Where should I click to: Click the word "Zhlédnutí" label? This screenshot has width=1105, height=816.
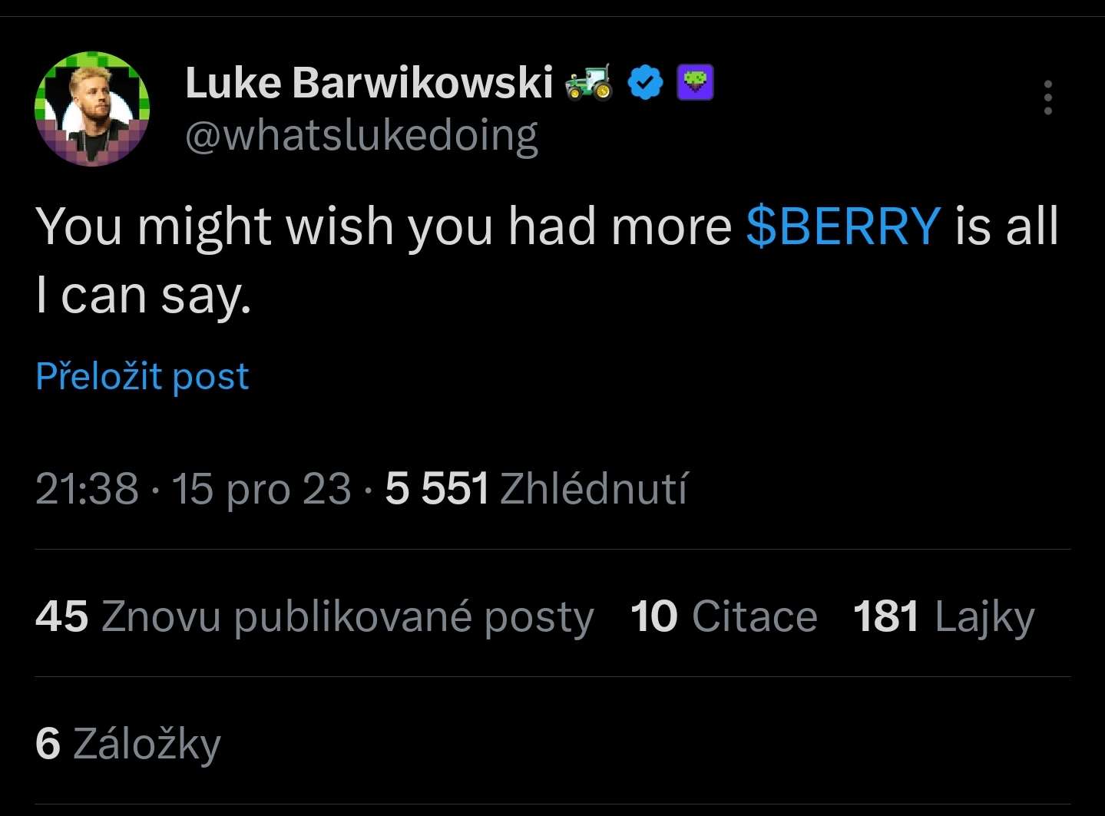(594, 488)
